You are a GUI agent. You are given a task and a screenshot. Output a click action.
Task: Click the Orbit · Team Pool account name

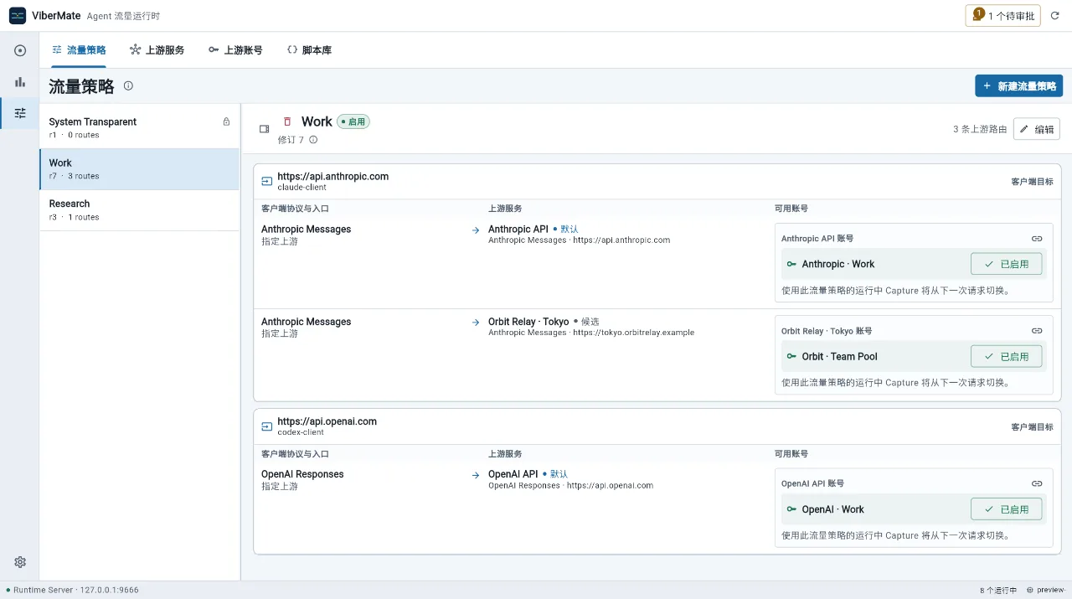[x=839, y=356]
